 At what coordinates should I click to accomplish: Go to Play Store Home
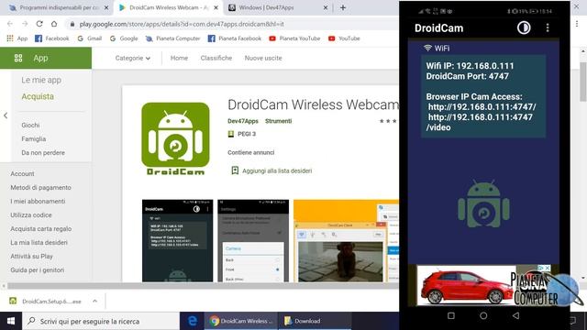tap(179, 58)
